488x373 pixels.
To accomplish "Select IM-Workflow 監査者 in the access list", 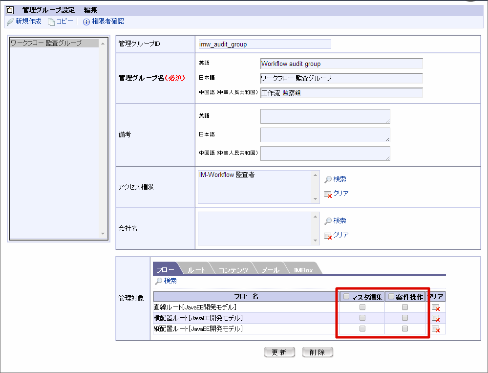I will tap(227, 175).
